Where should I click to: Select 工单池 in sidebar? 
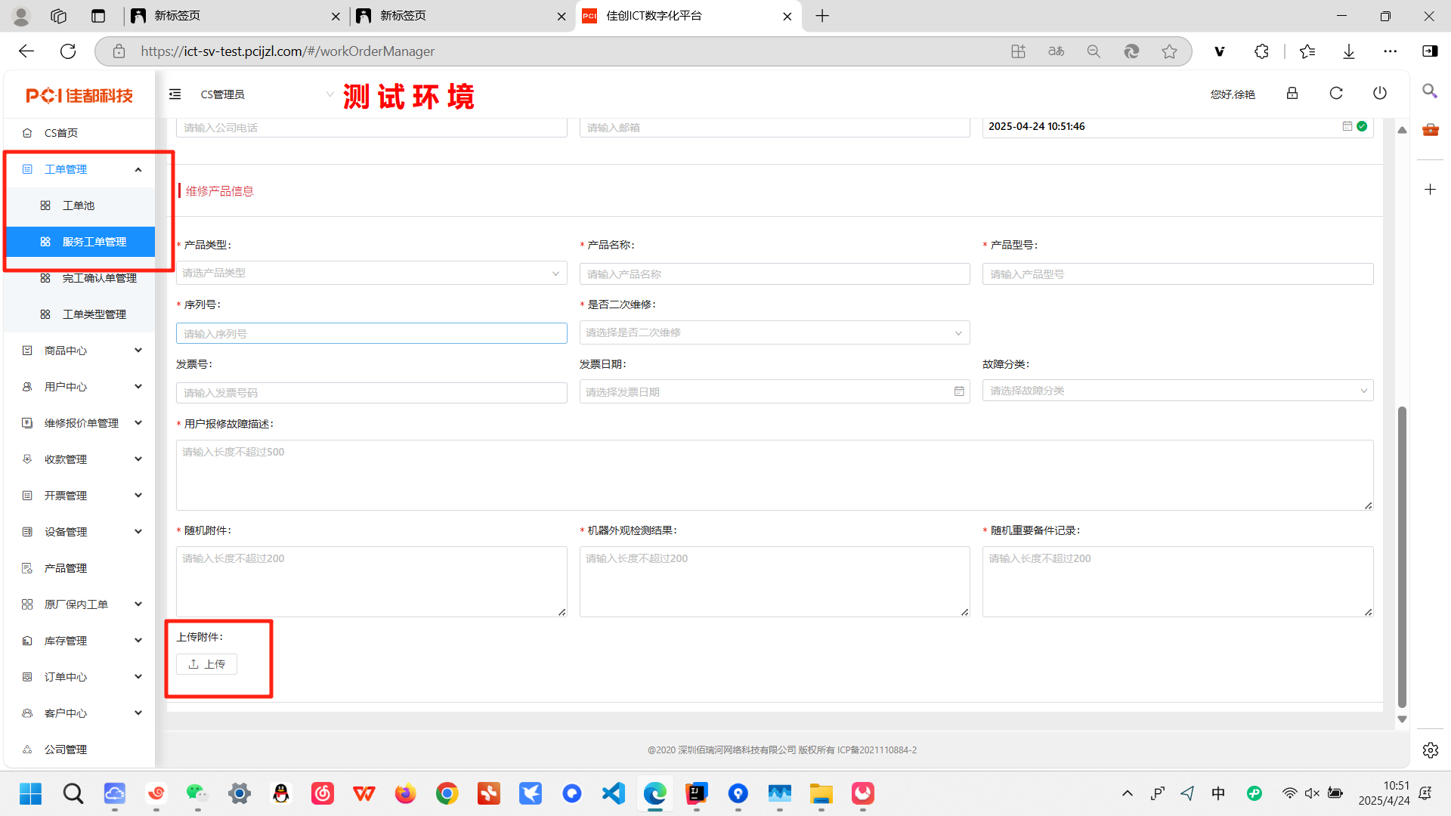click(x=79, y=206)
